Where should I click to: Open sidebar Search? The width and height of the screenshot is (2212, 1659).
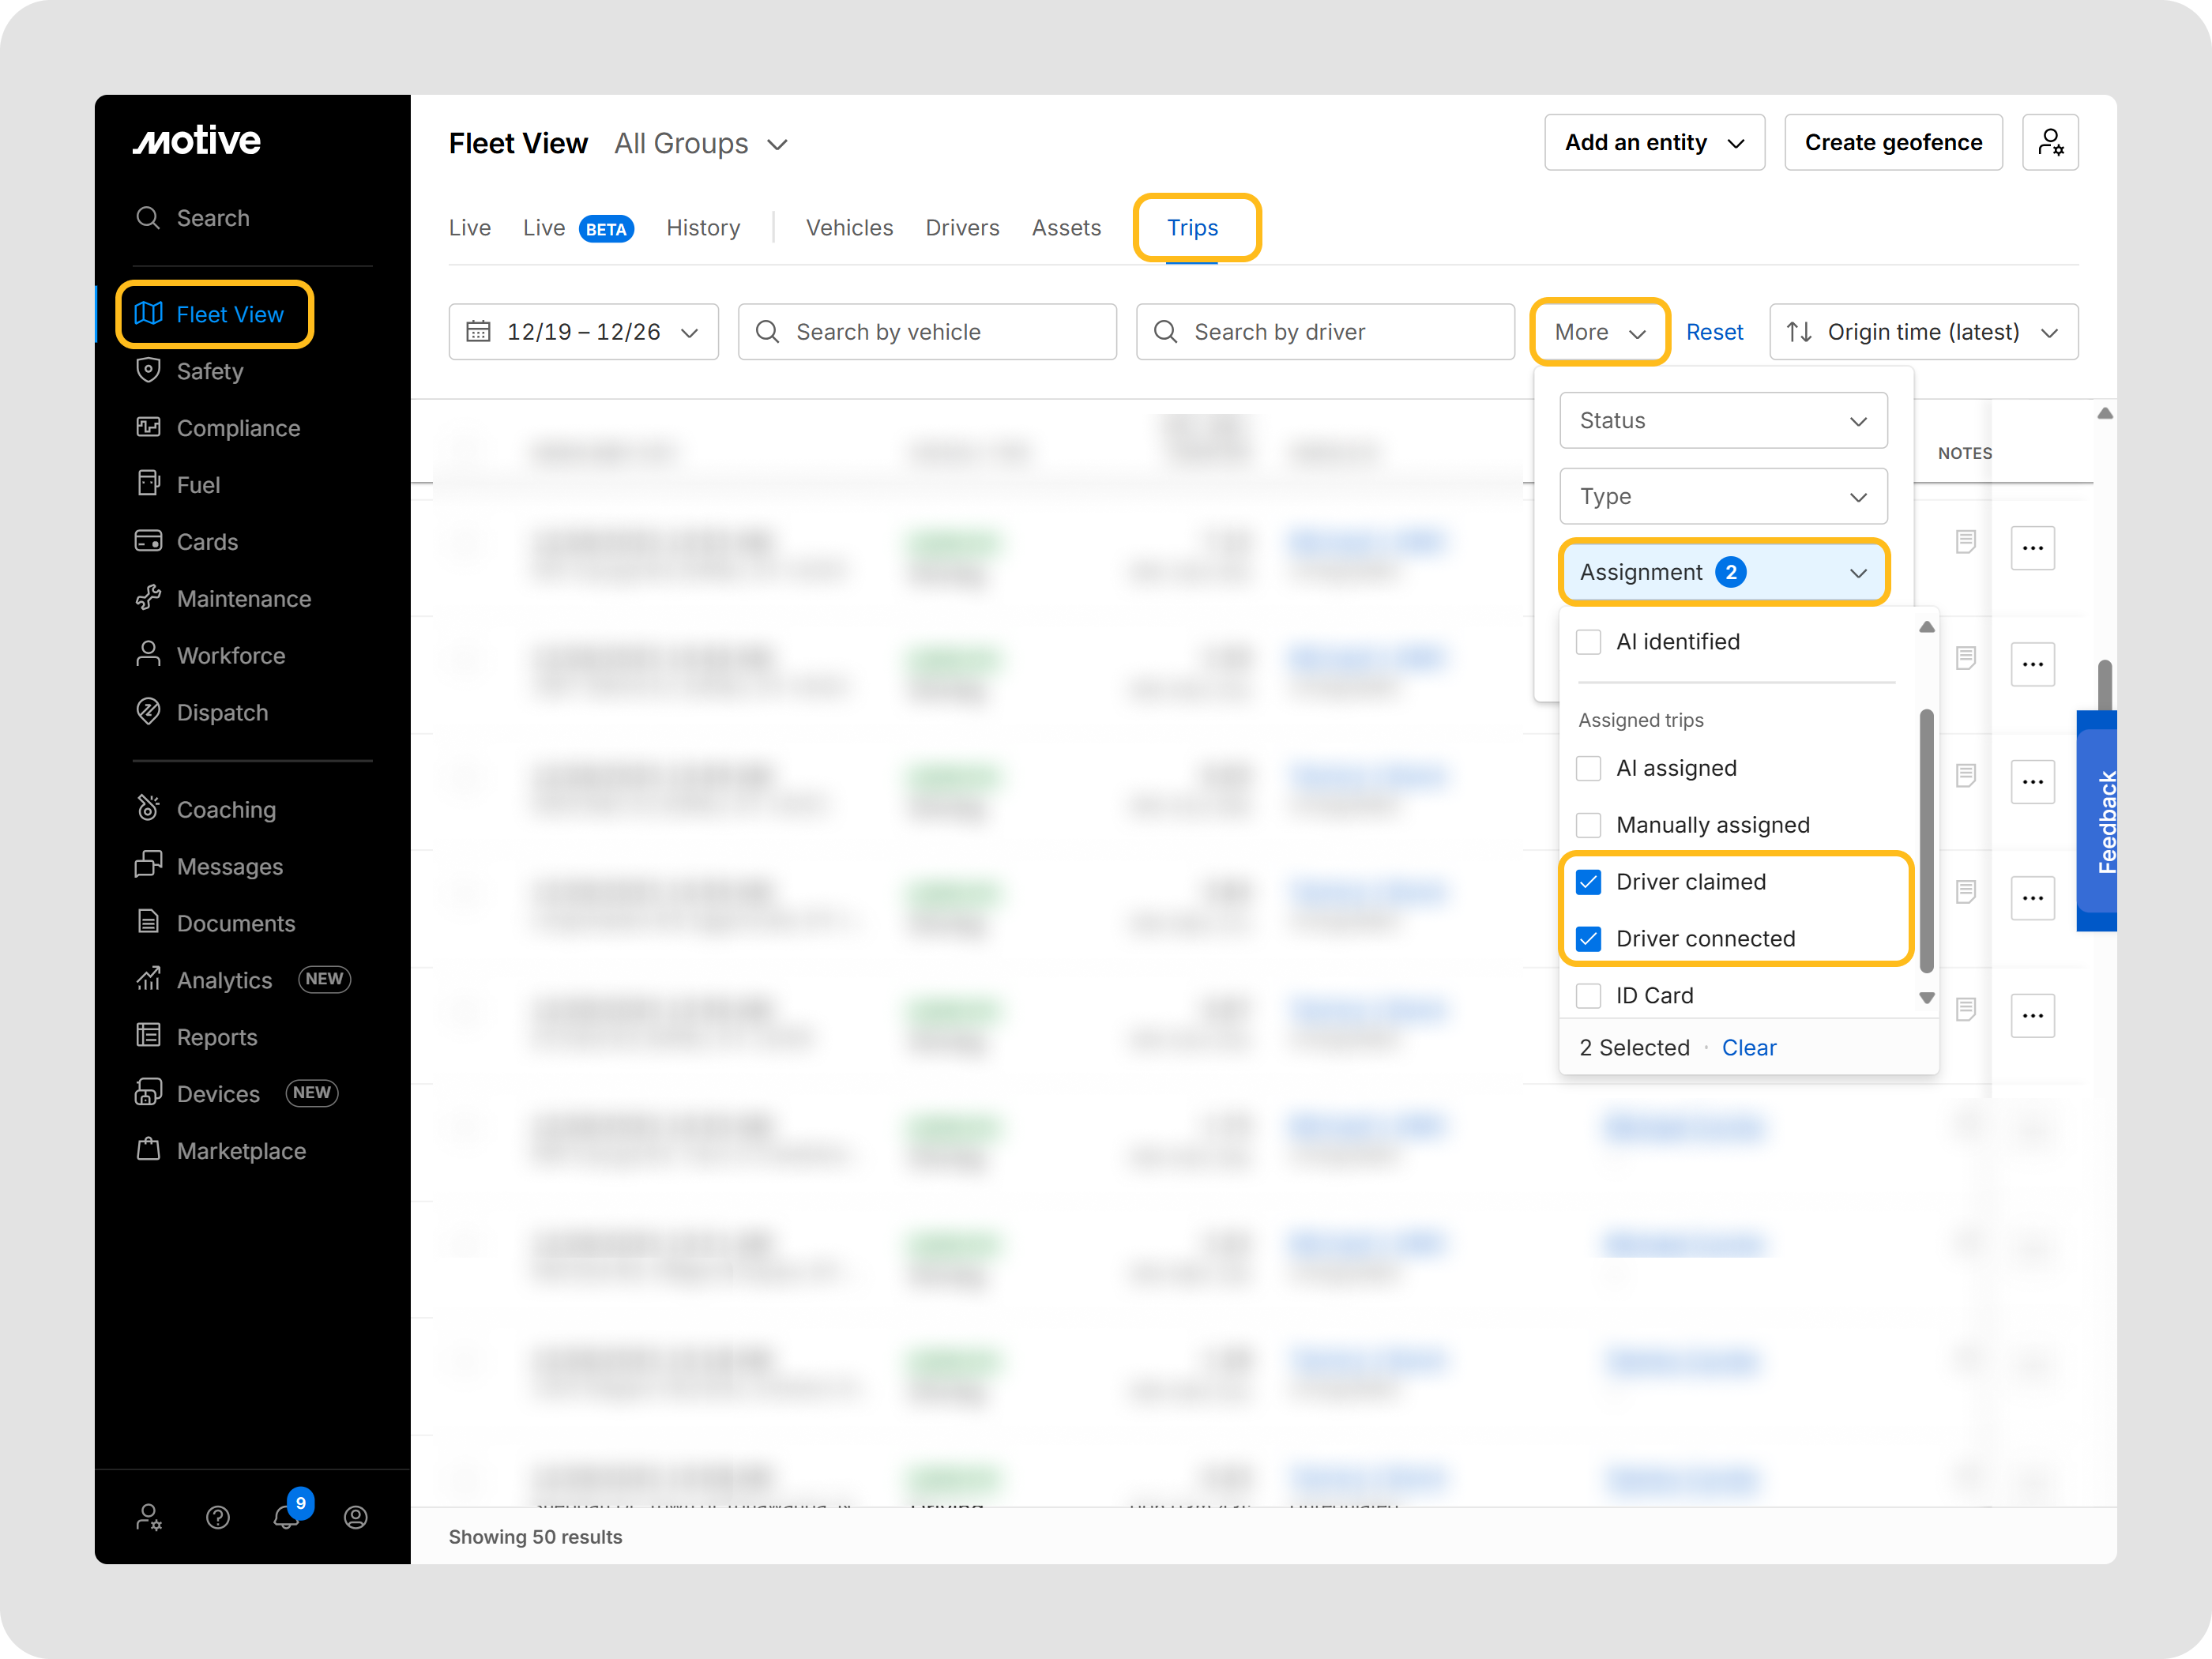click(x=212, y=218)
